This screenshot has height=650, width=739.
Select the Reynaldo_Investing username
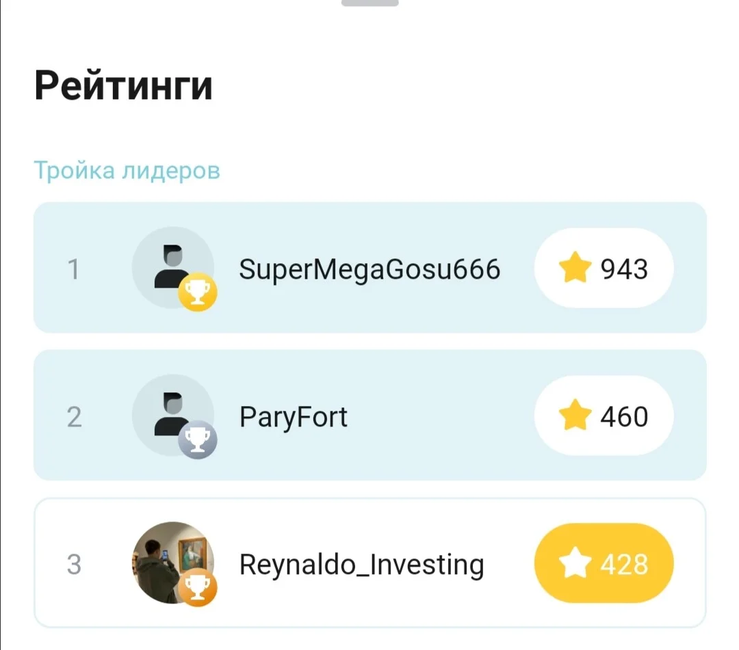[x=361, y=565]
